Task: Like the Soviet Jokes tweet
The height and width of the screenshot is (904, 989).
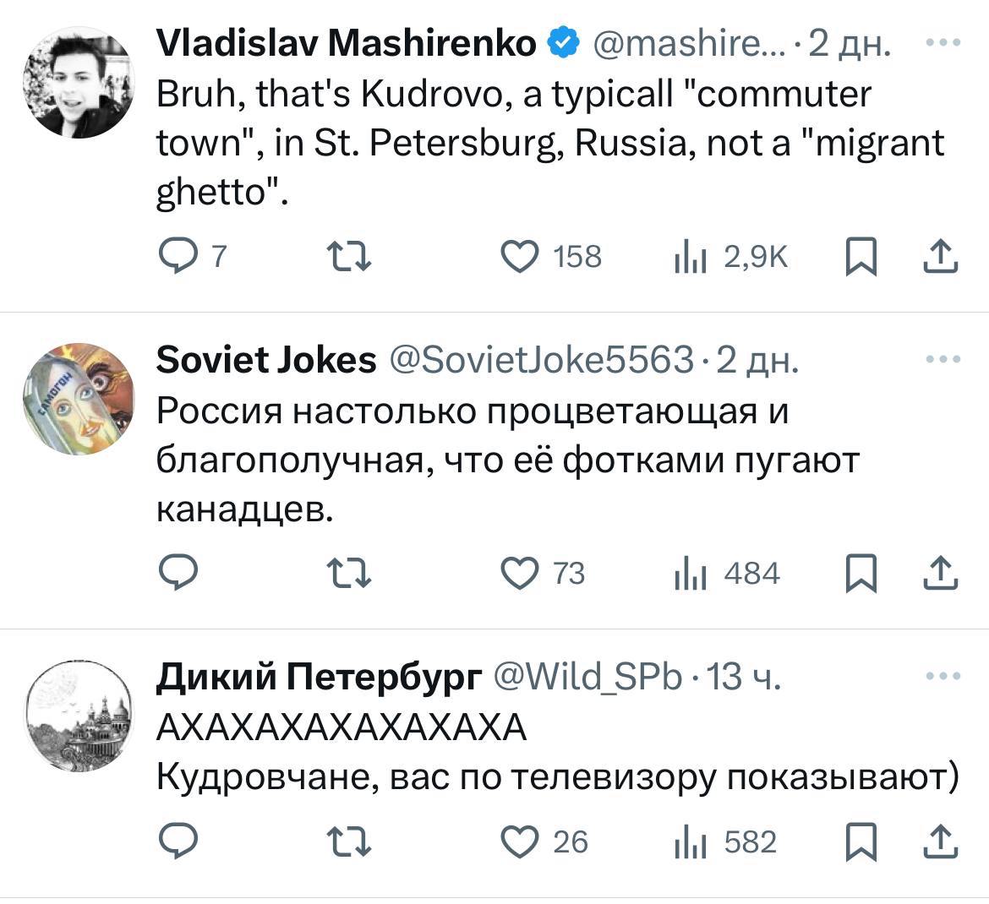Action: pos(521,575)
